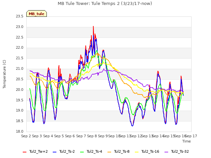Click the red Tul2_Tw+2 legend swatch
The width and height of the screenshot is (211, 158).
25,152
